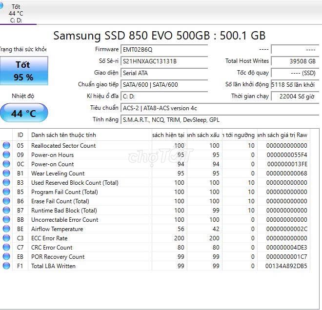The width and height of the screenshot is (322, 310).
Task: Click status icon for Program Fail Count
Action: [6, 192]
